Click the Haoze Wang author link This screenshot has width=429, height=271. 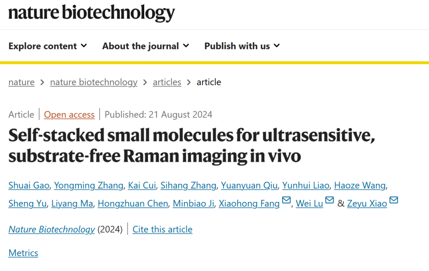360,185
